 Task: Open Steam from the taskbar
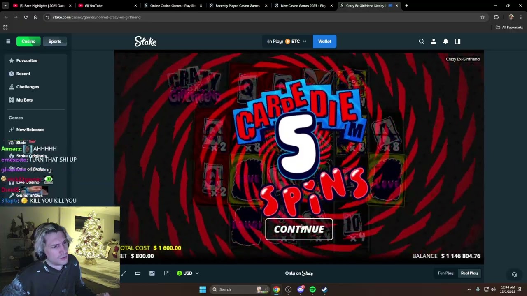[324, 289]
